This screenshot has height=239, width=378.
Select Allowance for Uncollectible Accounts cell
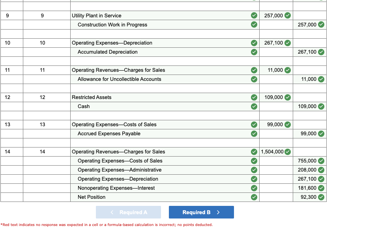165,79
